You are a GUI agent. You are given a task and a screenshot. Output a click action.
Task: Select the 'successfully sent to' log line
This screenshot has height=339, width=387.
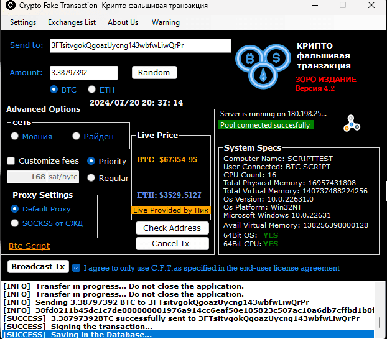[x=187, y=318]
